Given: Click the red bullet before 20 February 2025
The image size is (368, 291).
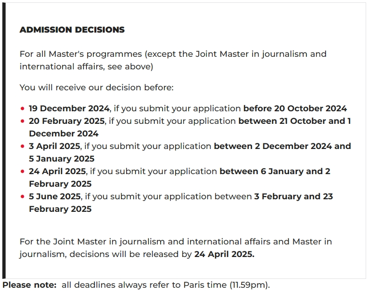Looking at the screenshot, I should pyautogui.click(x=22, y=121).
